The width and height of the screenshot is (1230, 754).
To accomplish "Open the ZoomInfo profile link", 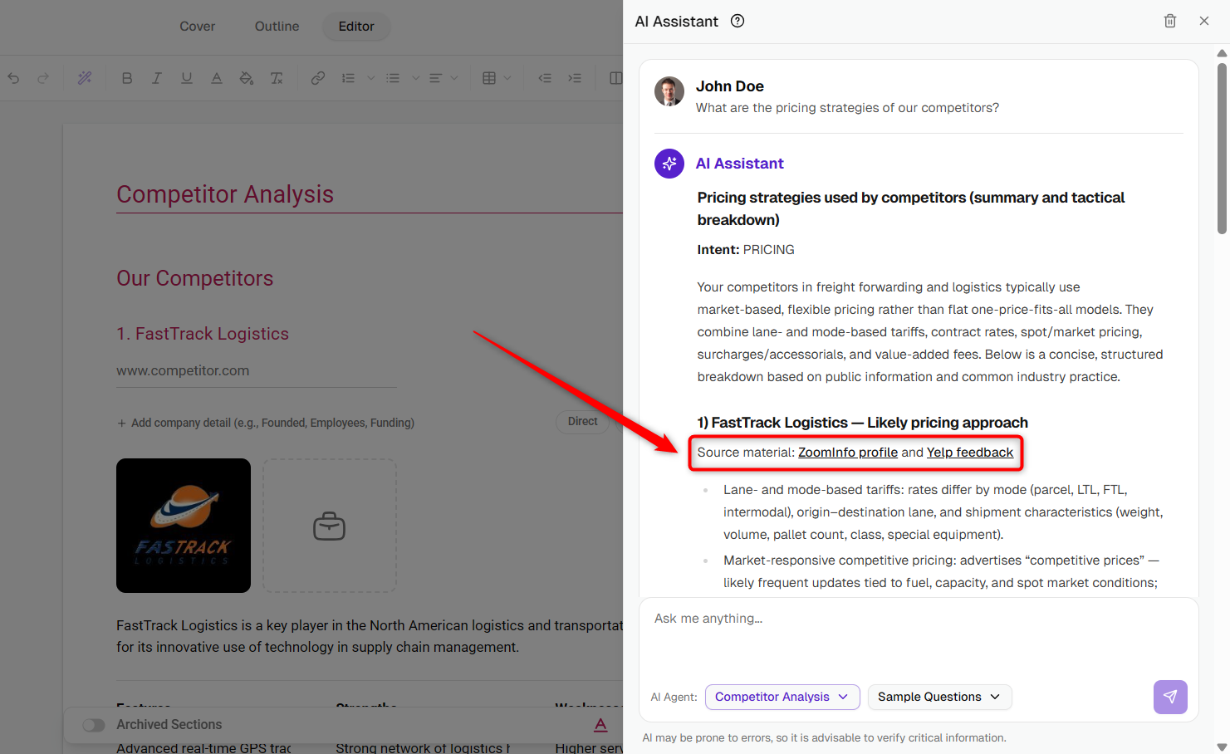I will [x=848, y=453].
